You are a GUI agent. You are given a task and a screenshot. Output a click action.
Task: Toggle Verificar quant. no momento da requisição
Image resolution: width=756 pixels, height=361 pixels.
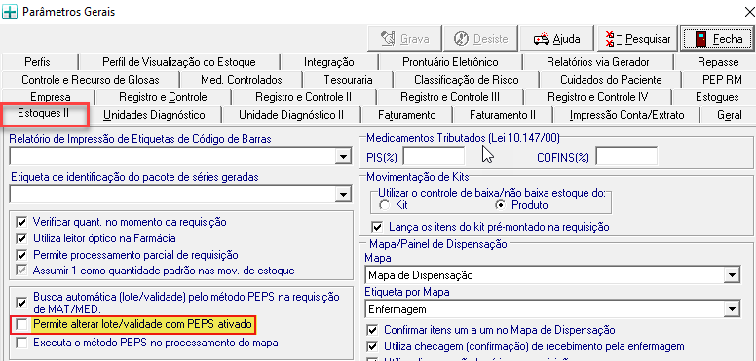(x=21, y=223)
